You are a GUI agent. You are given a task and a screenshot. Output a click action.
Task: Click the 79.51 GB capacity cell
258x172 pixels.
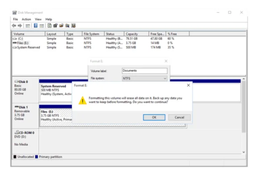(132, 39)
